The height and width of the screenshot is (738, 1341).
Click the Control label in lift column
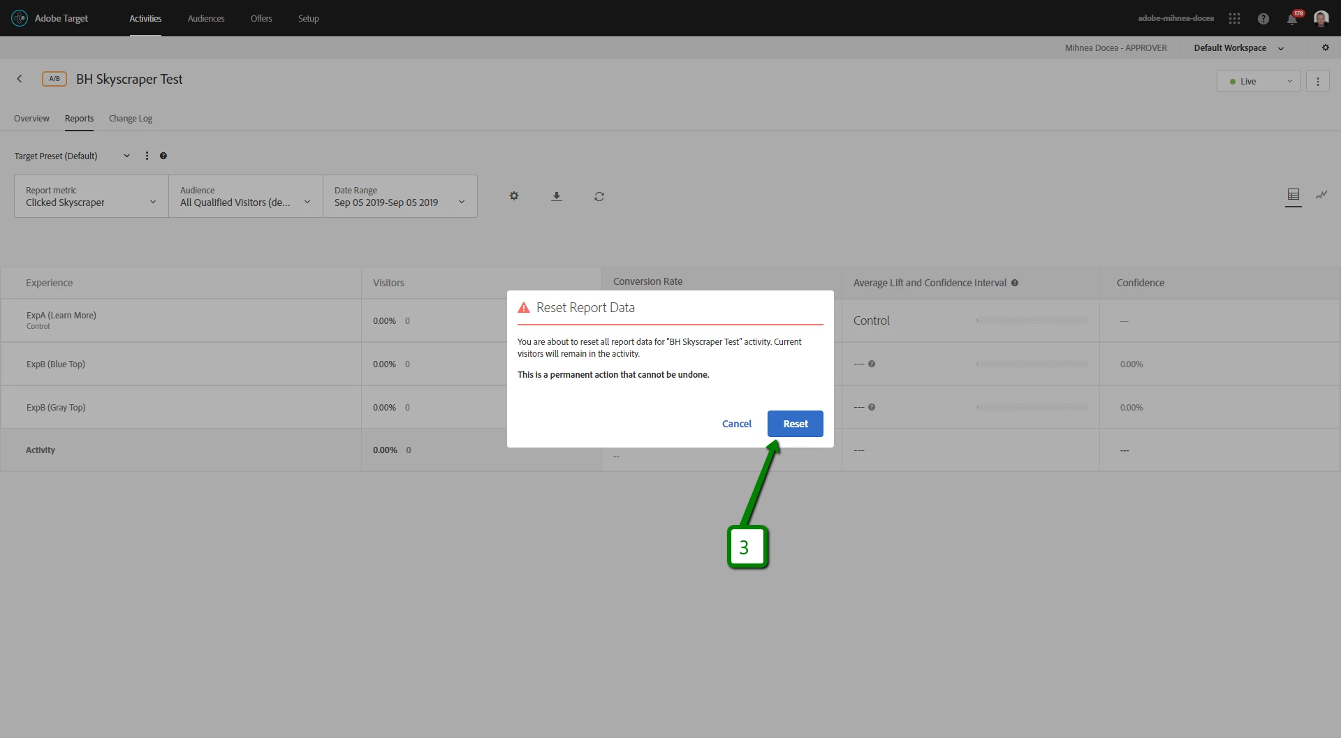click(x=872, y=320)
